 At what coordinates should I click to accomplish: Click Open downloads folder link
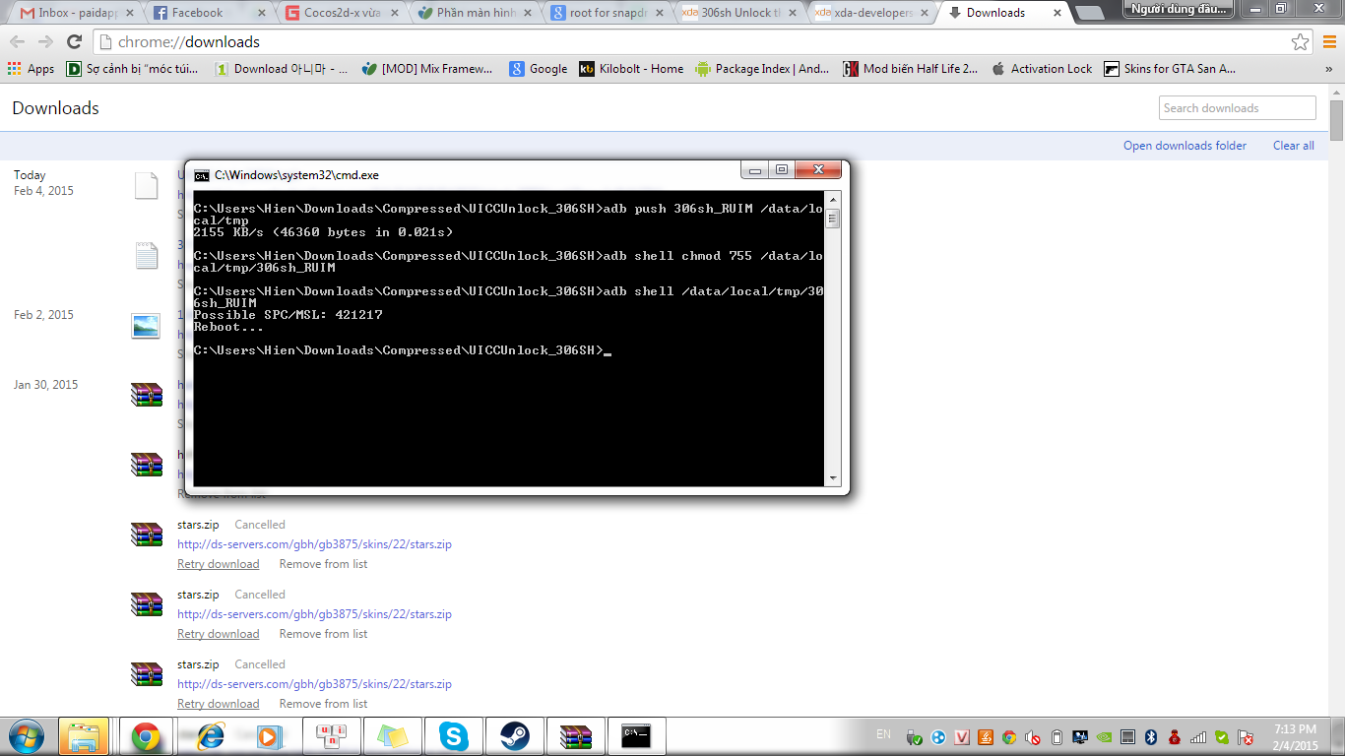(x=1185, y=146)
